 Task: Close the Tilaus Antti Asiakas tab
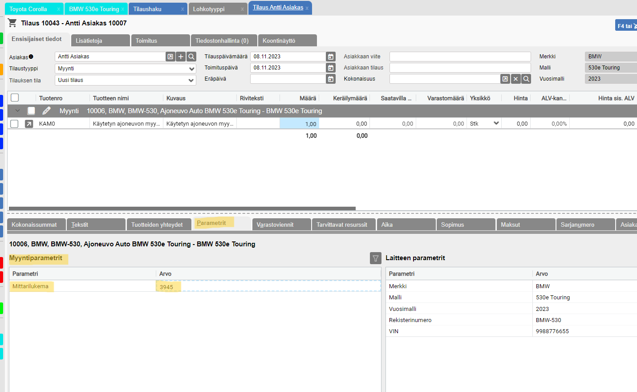307,8
